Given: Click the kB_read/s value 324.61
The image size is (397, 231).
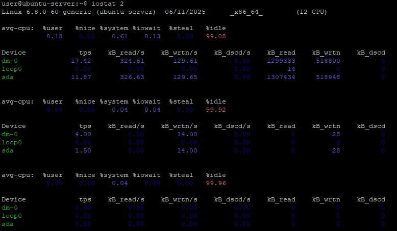Looking at the screenshot, I should (x=132, y=61).
